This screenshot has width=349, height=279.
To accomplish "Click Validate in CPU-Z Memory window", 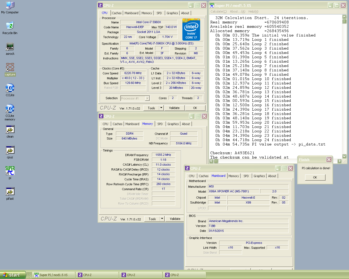I will point(175,219).
